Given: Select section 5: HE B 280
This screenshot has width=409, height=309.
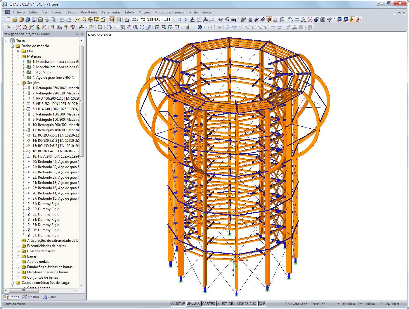Looking at the screenshot, I should point(56,104).
